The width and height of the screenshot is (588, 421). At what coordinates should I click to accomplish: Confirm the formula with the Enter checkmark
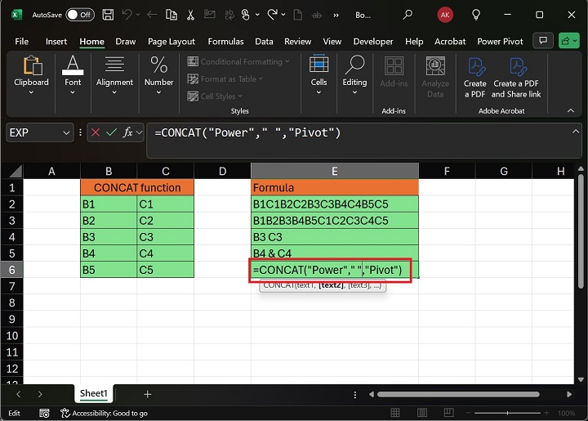(110, 132)
